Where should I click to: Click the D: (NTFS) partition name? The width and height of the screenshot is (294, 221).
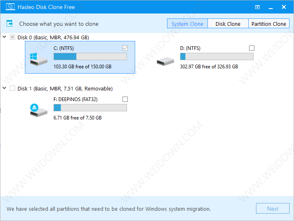click(x=190, y=48)
